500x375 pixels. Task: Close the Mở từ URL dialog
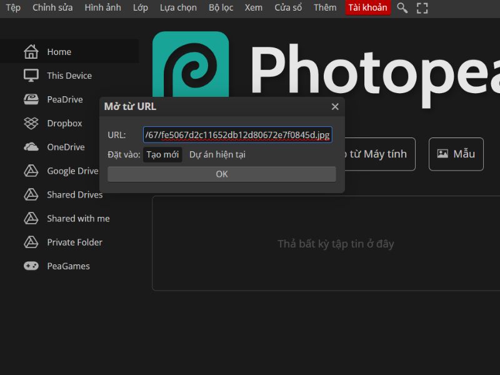pyautogui.click(x=335, y=106)
